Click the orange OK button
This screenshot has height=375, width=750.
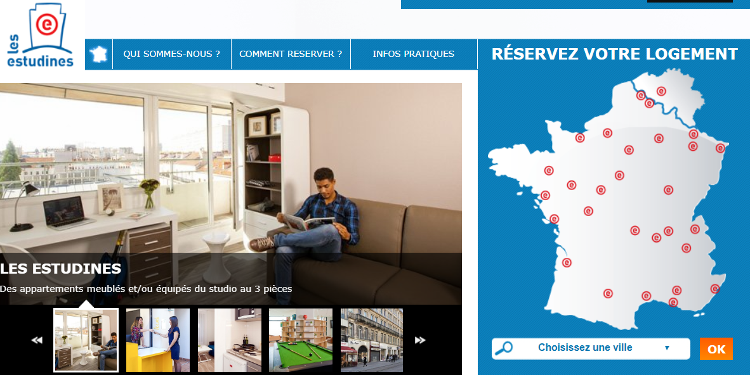click(x=716, y=349)
